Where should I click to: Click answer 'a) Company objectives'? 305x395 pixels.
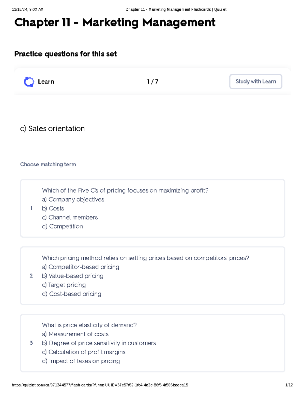(73, 199)
